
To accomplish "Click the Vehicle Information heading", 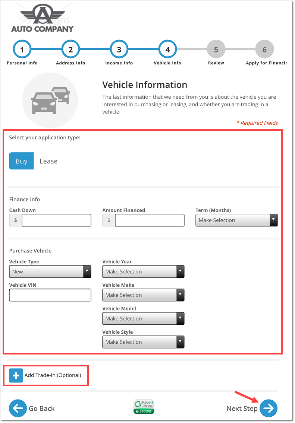I will point(145,85).
